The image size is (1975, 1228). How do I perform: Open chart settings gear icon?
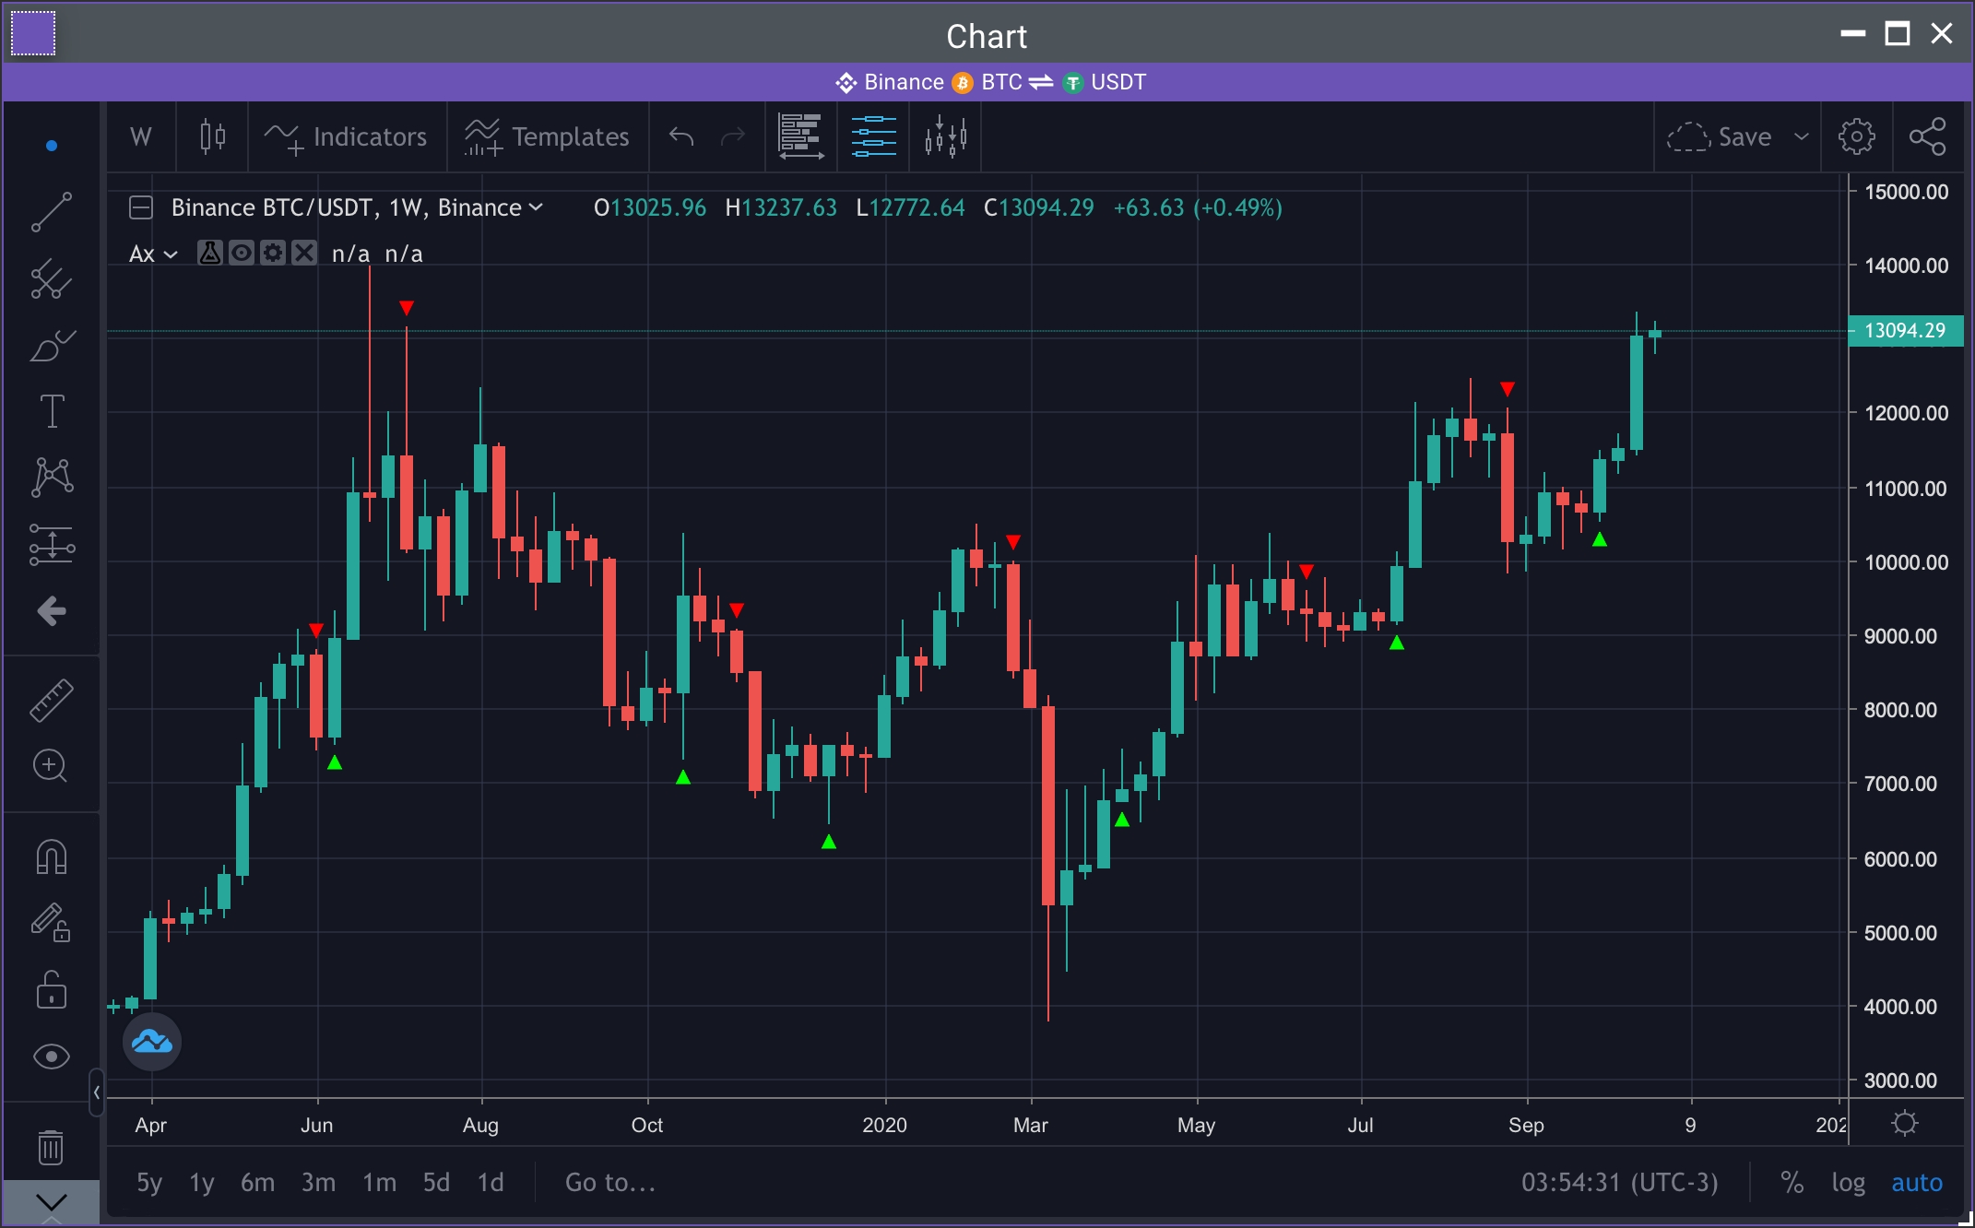pos(1856,136)
